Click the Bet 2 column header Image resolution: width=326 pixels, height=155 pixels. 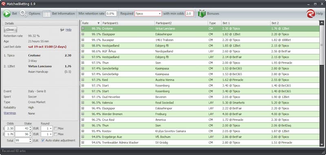[x=295, y=23]
